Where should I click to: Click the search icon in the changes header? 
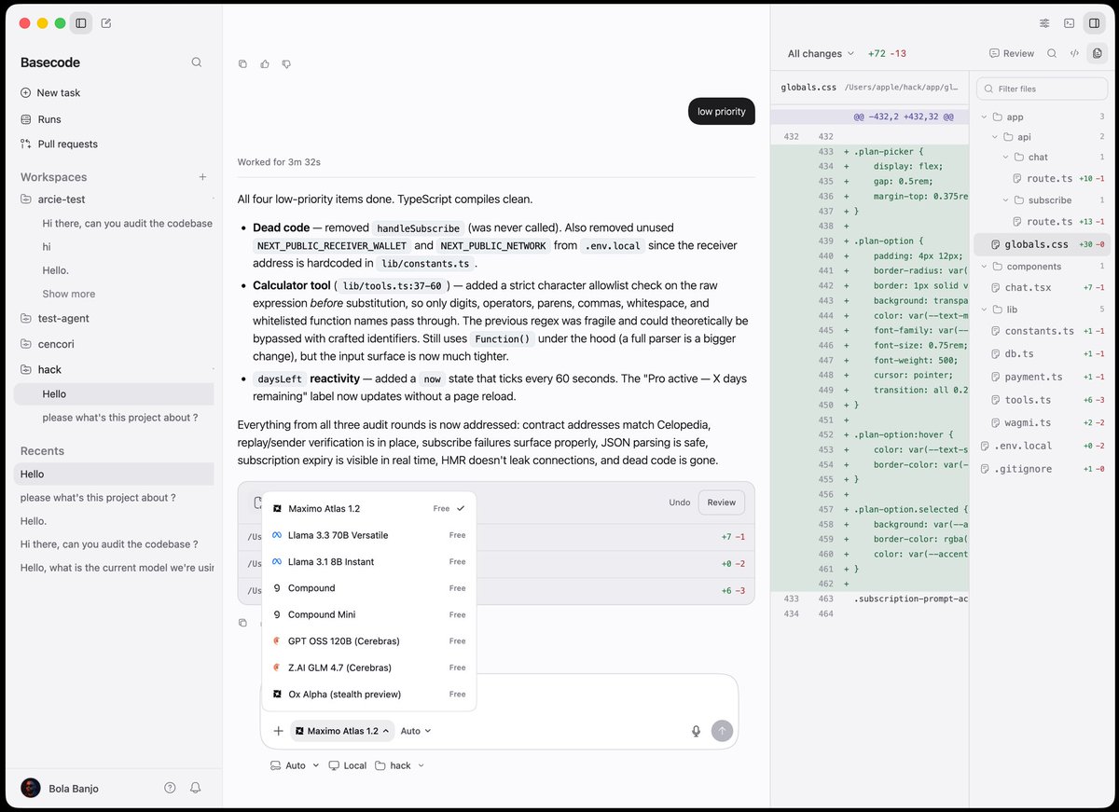1052,53
